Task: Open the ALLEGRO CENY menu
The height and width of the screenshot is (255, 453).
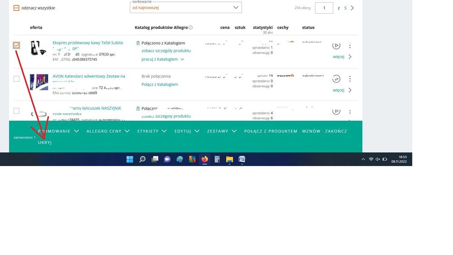Action: pyautogui.click(x=108, y=131)
